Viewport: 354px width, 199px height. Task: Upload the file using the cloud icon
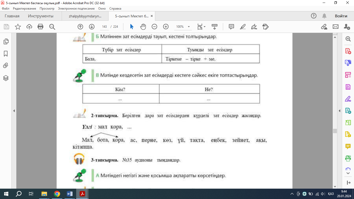[x=29, y=27]
